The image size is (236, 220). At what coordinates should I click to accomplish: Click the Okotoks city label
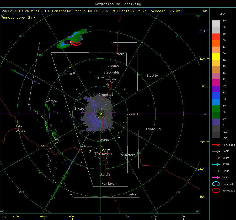click(x=105, y=174)
